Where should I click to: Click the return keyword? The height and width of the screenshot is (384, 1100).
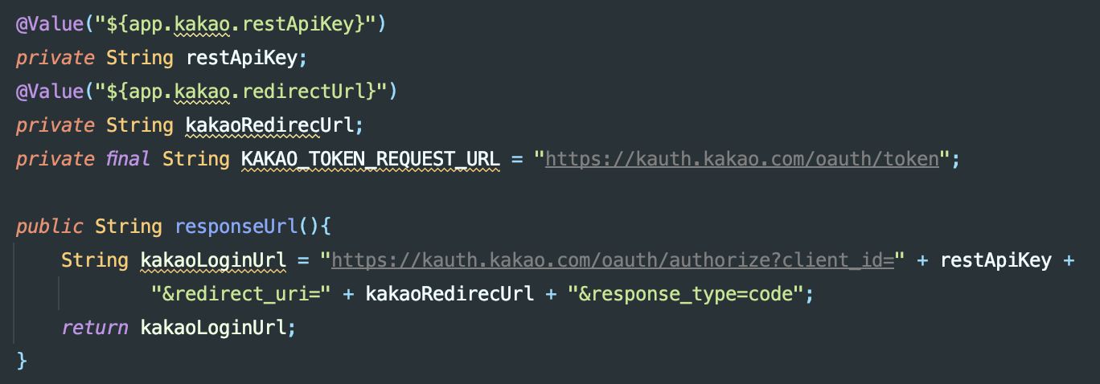(x=94, y=328)
